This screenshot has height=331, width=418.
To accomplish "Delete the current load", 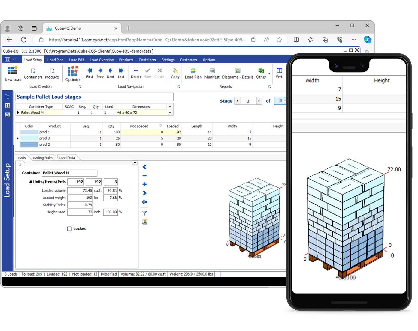I will coord(136,73).
